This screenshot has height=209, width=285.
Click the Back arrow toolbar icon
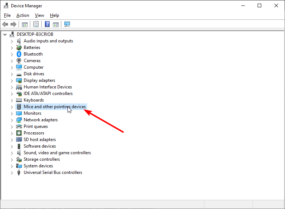(5, 24)
